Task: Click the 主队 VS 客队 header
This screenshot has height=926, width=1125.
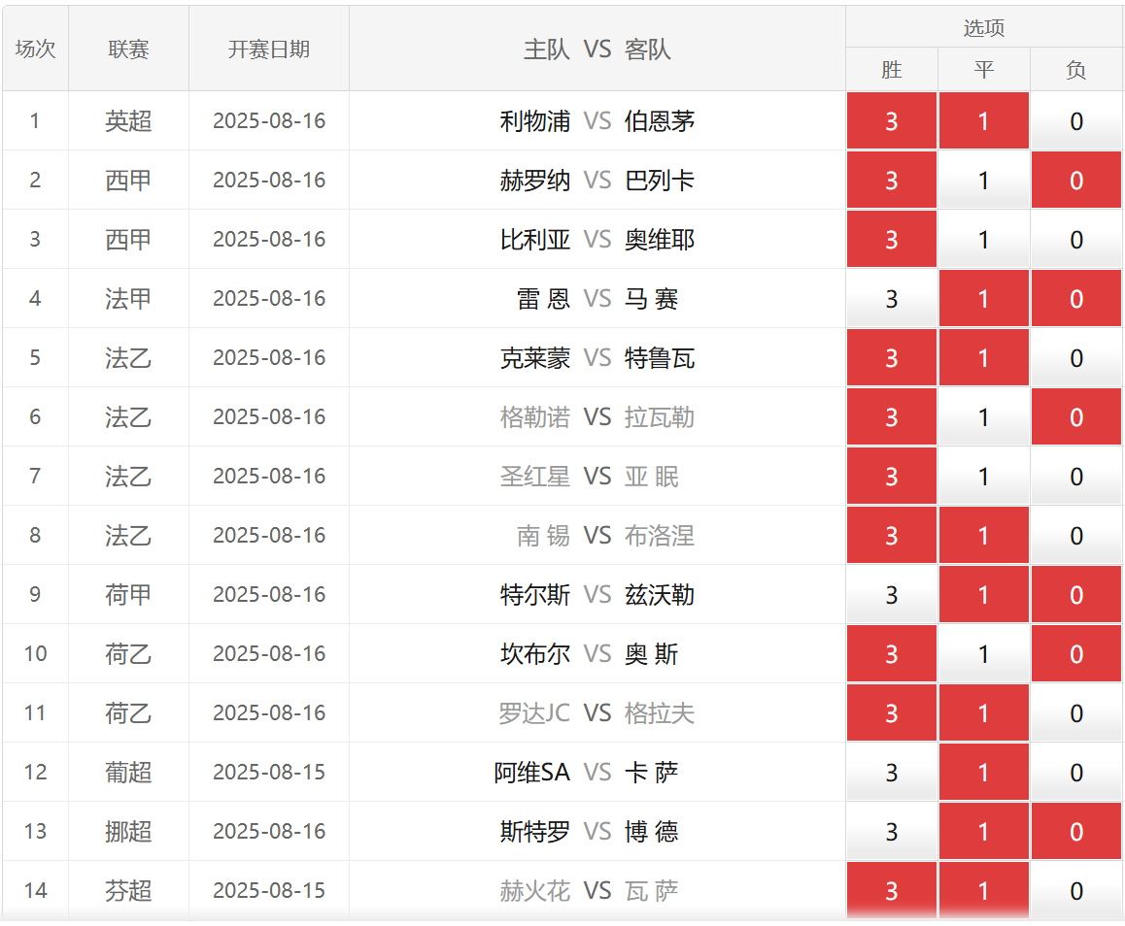Action: 597,49
